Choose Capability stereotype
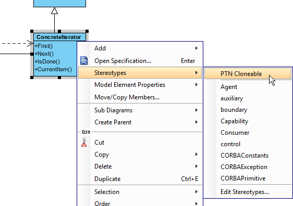Viewport: 293px width, 206px height. coord(248,121)
